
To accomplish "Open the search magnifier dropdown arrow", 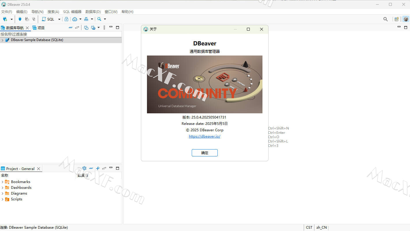I will pyautogui.click(x=105, y=19).
